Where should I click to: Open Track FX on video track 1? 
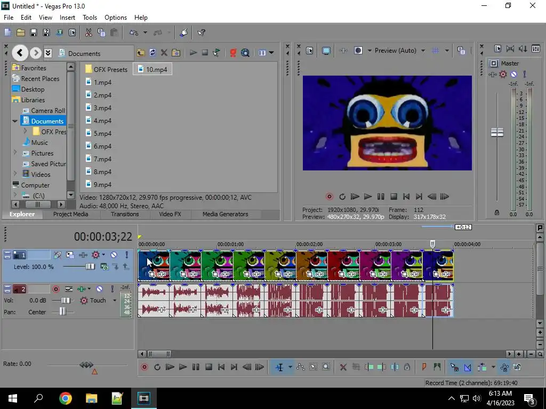[x=83, y=255]
